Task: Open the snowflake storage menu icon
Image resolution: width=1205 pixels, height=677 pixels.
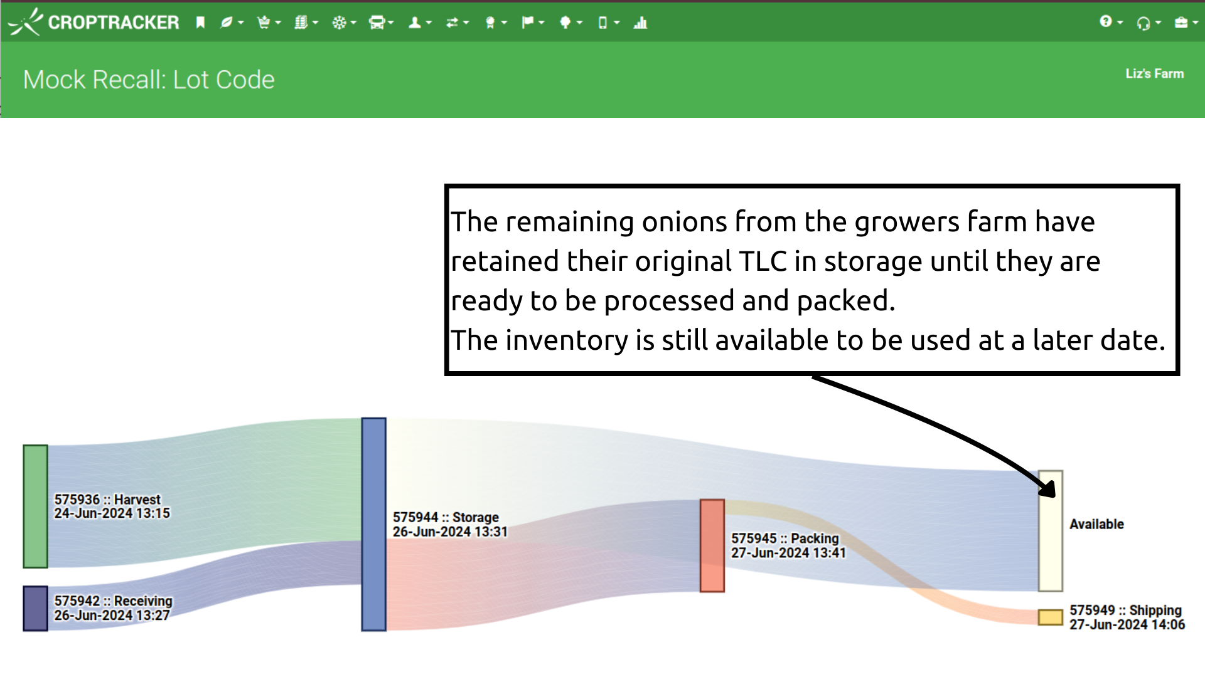Action: tap(339, 23)
